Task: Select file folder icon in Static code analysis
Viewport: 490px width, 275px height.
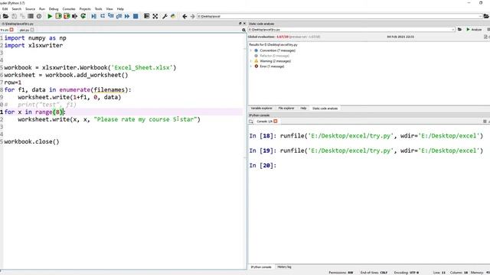Action: point(459,30)
